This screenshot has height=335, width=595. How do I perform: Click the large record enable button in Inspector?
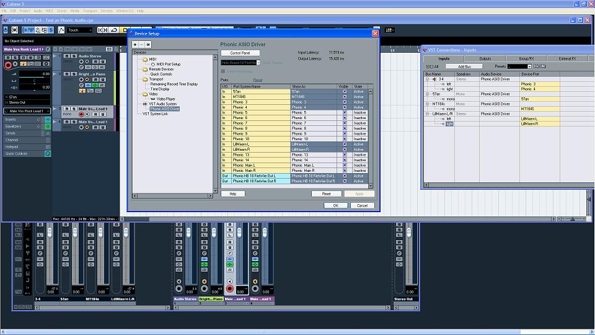coord(7,65)
